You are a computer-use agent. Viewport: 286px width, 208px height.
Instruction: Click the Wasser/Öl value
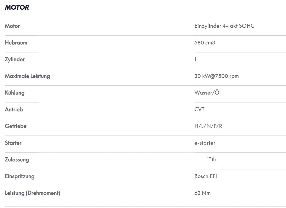click(207, 92)
